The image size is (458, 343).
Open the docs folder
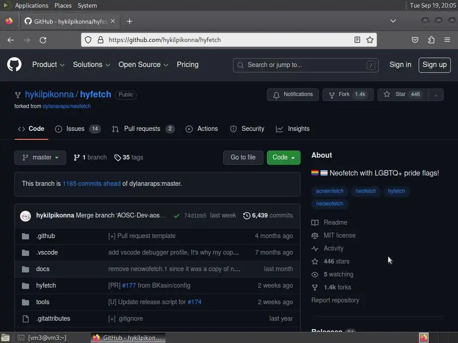42,269
